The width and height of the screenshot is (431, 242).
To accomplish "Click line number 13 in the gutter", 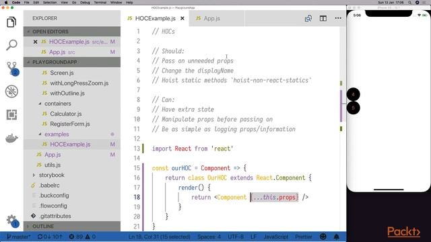I will (137, 149).
